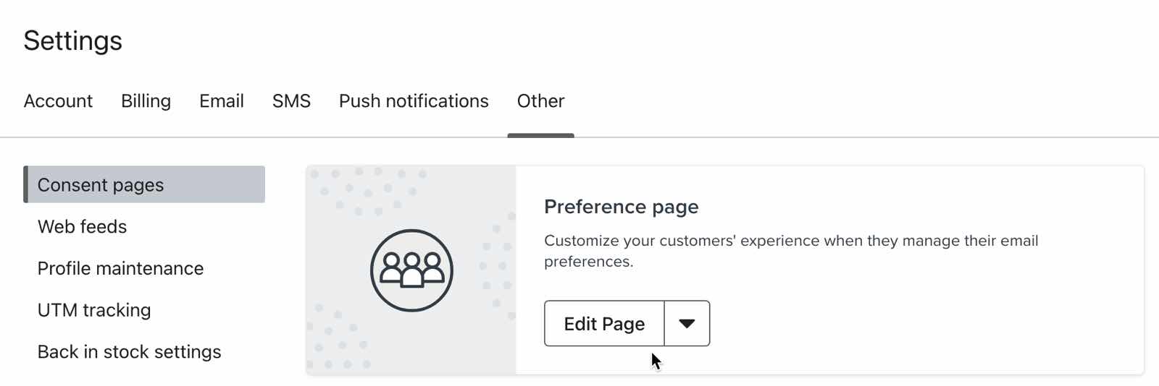Image resolution: width=1159 pixels, height=386 pixels.
Task: Open Web feeds in the sidebar
Action: pos(82,227)
